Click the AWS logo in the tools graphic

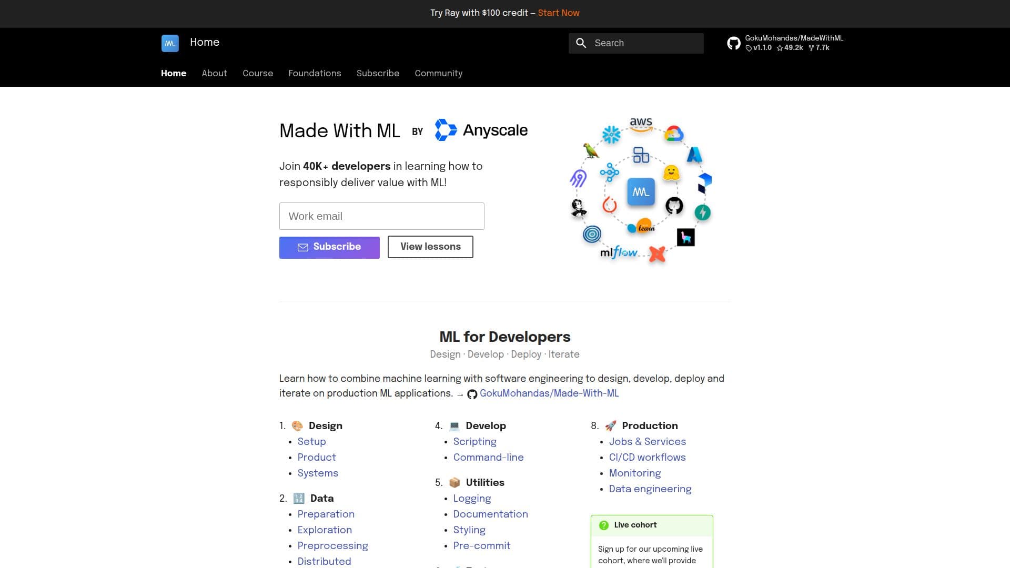641,124
